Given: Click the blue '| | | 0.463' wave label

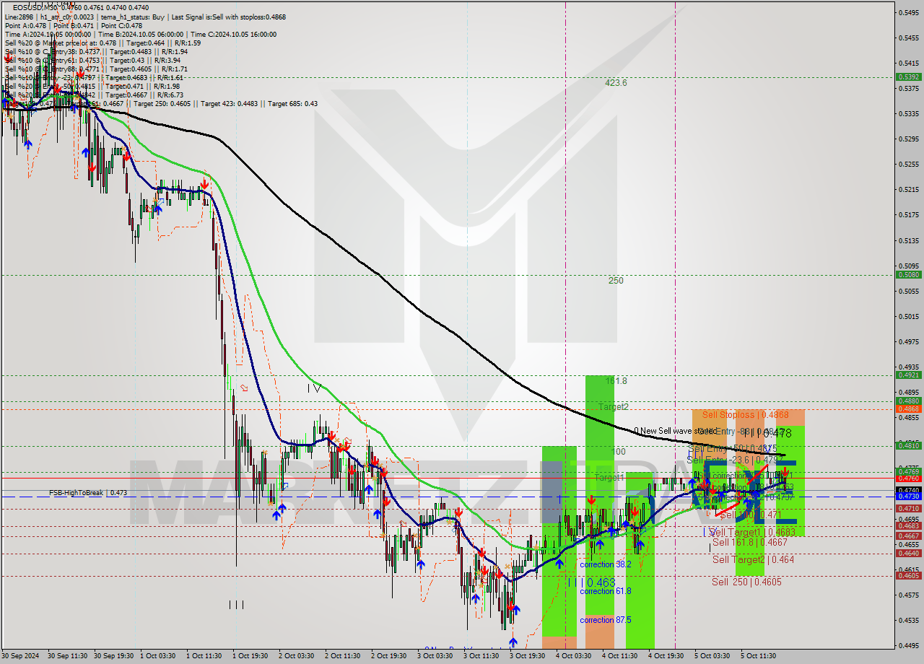Looking at the screenshot, I should pyautogui.click(x=591, y=582).
